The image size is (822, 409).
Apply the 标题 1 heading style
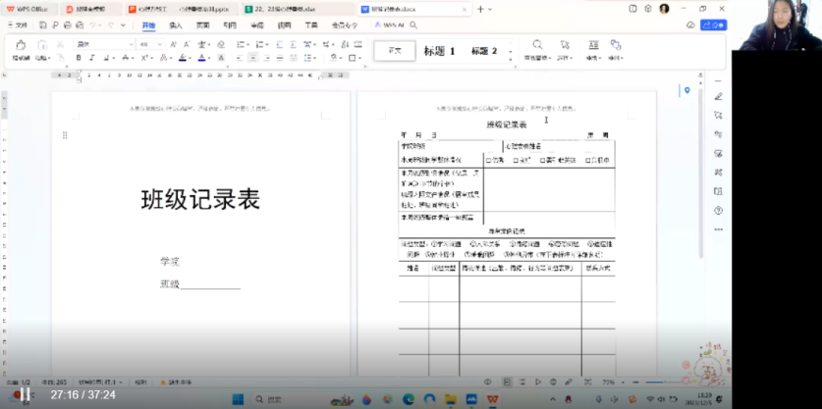coord(439,51)
